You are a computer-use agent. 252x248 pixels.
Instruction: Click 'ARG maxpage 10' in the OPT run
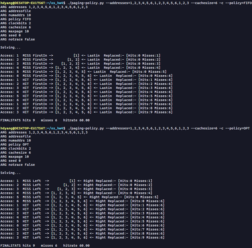(15, 157)
